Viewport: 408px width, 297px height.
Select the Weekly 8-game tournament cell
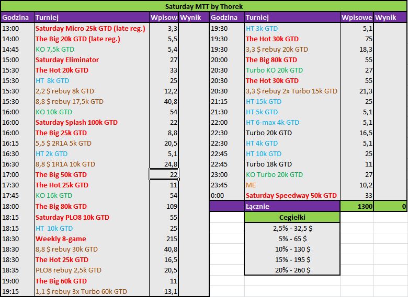coord(92,239)
